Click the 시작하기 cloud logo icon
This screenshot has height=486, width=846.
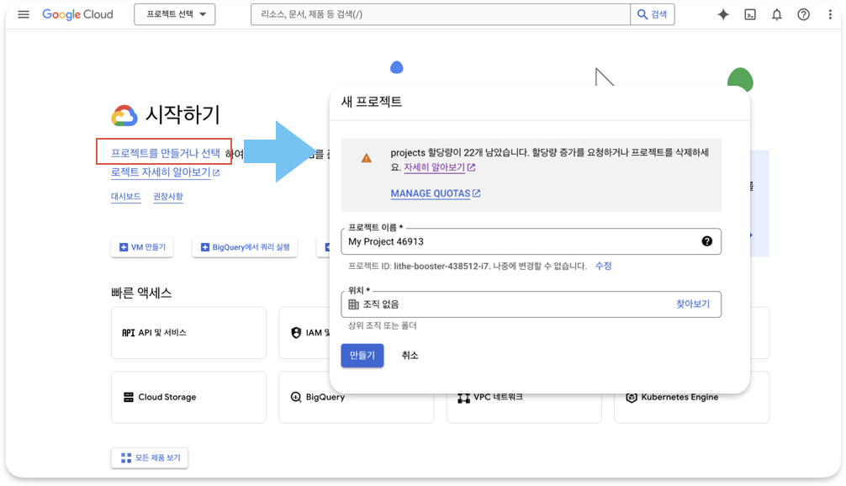pos(124,115)
